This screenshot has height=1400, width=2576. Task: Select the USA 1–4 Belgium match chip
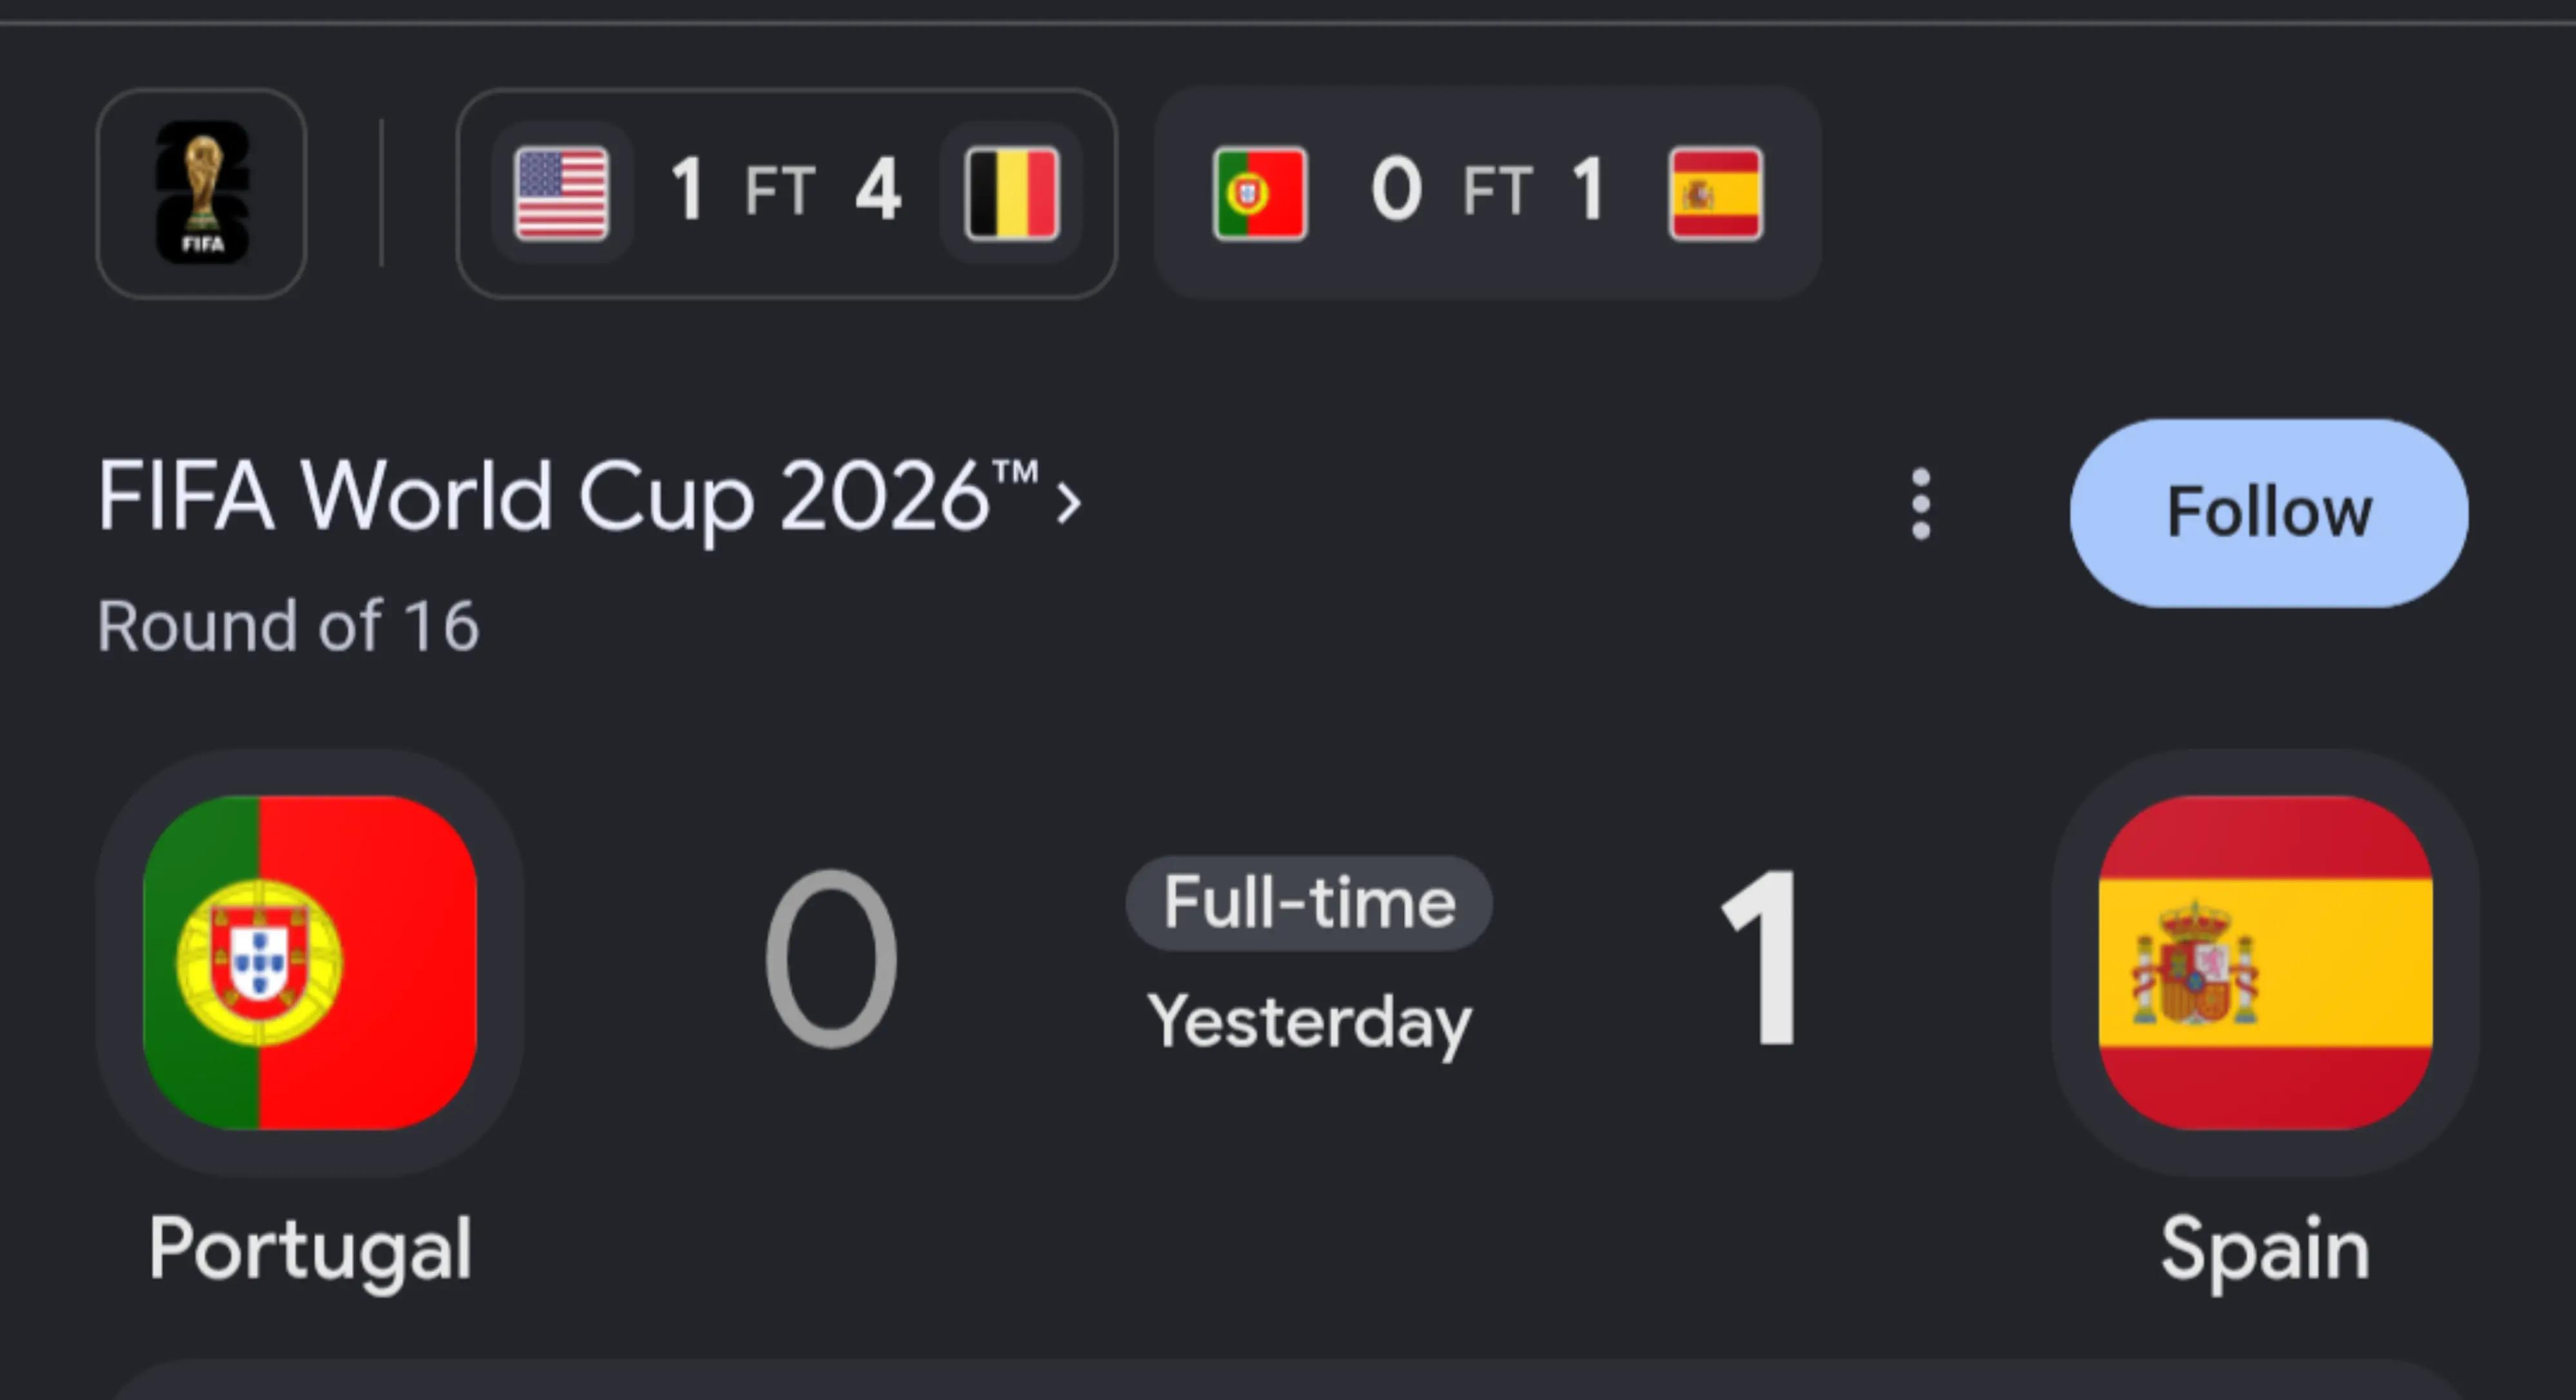787,193
